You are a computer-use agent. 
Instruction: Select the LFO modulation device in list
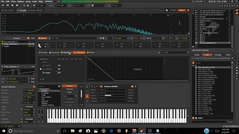click(43, 99)
